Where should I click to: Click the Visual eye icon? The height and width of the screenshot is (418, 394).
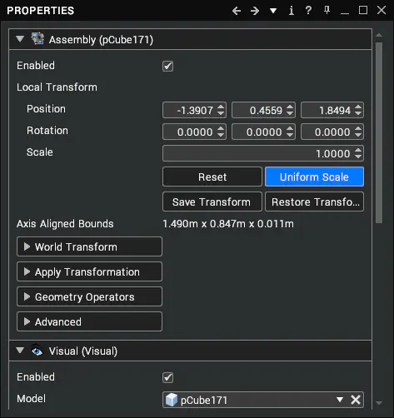37,351
